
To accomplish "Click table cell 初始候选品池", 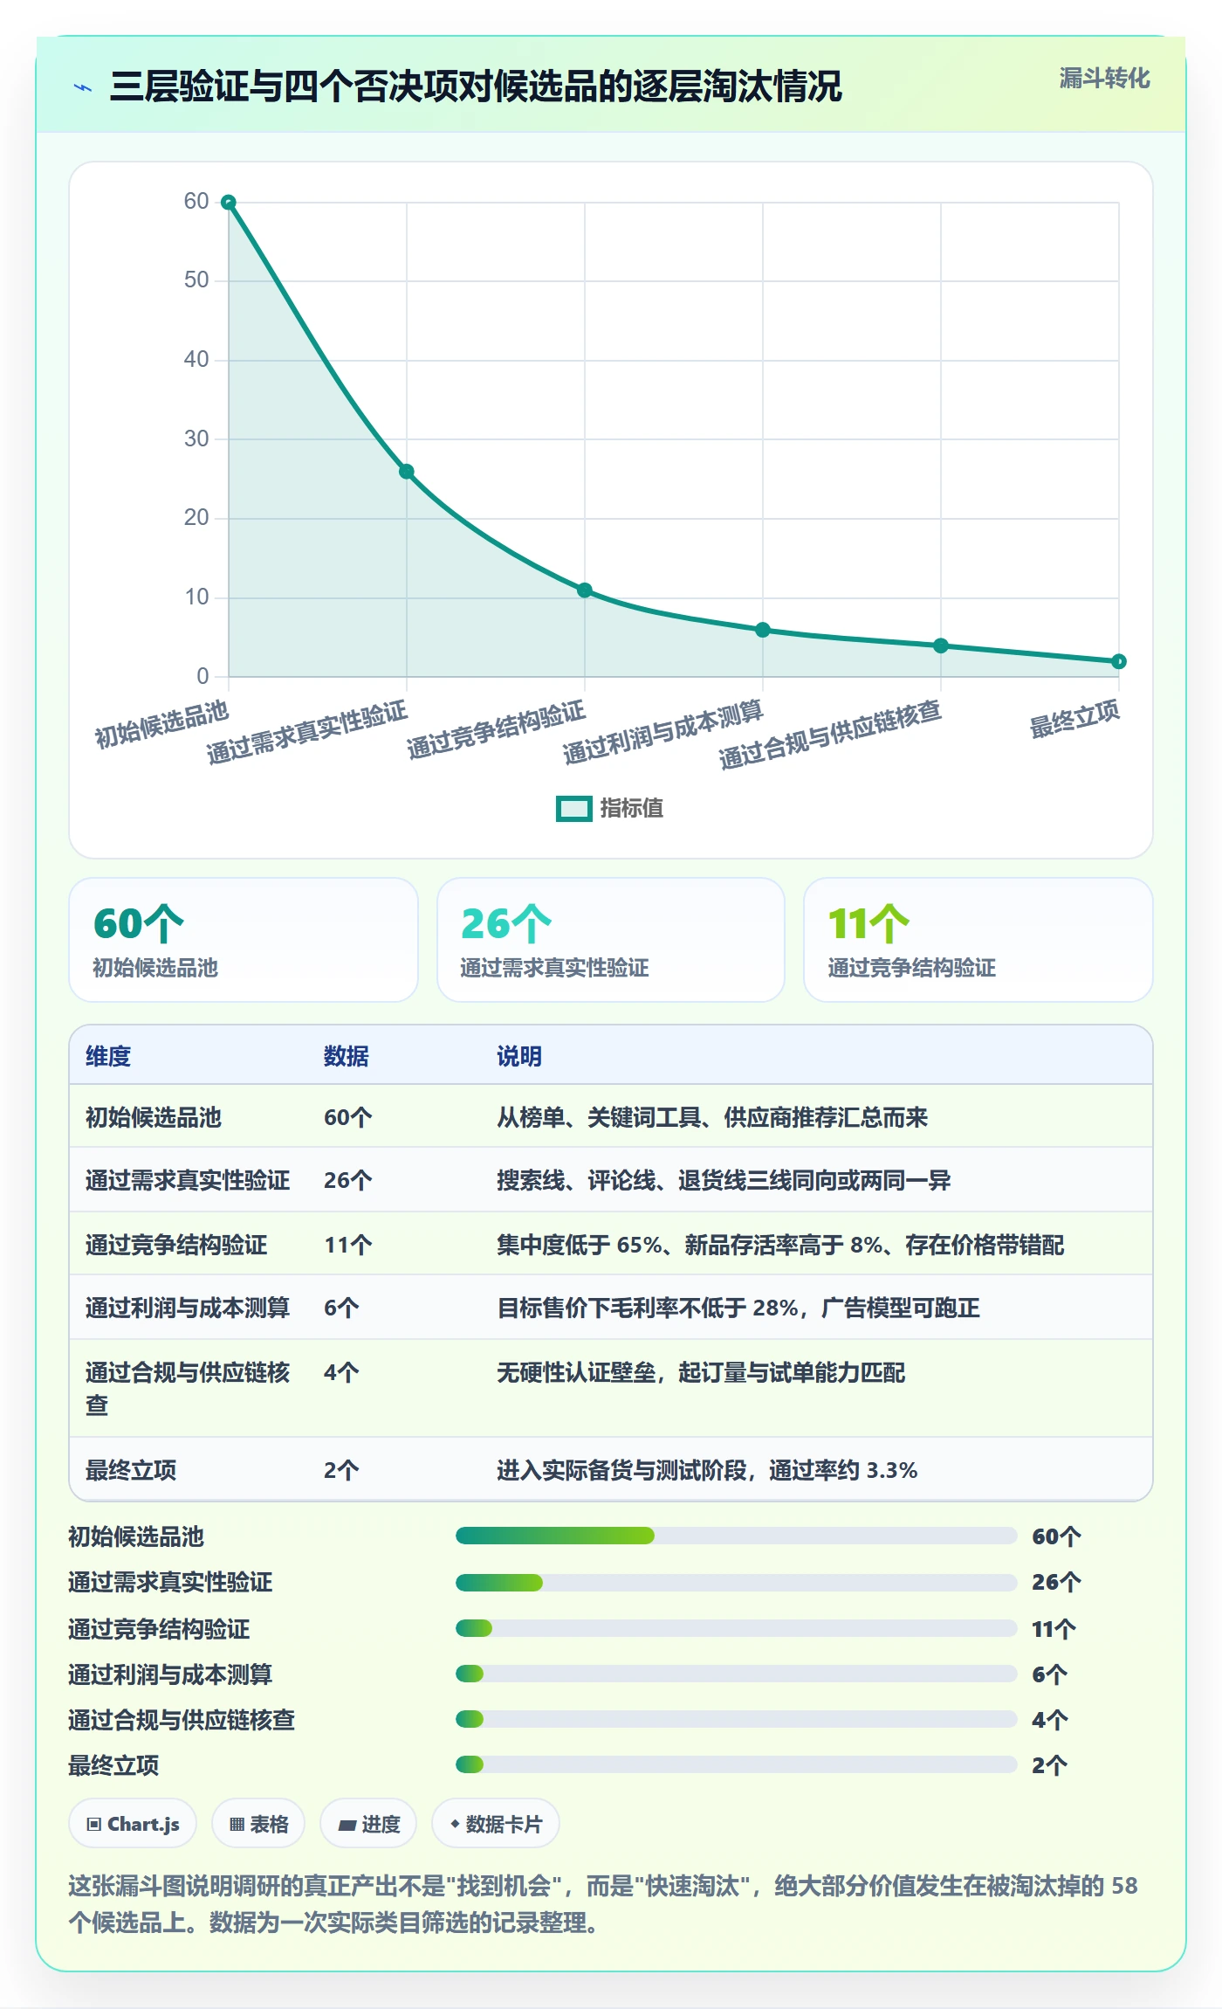I will [154, 1117].
